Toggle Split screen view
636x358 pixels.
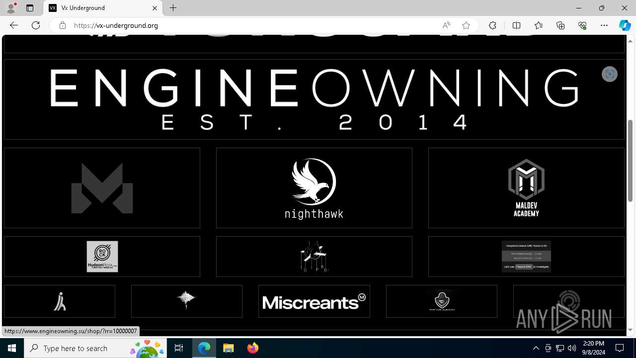click(x=517, y=25)
